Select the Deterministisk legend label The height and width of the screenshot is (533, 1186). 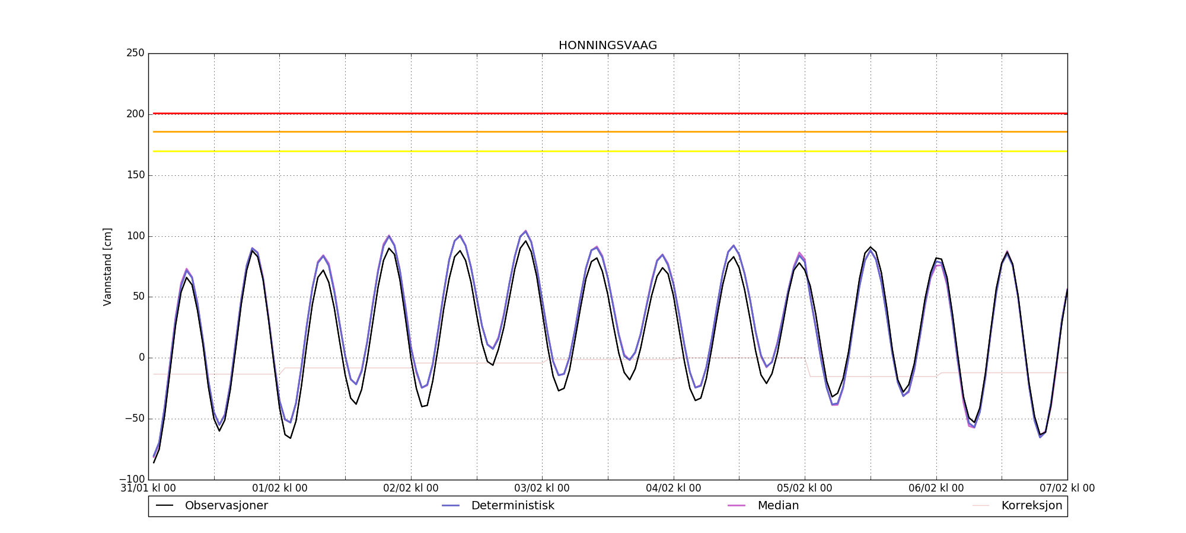point(512,506)
